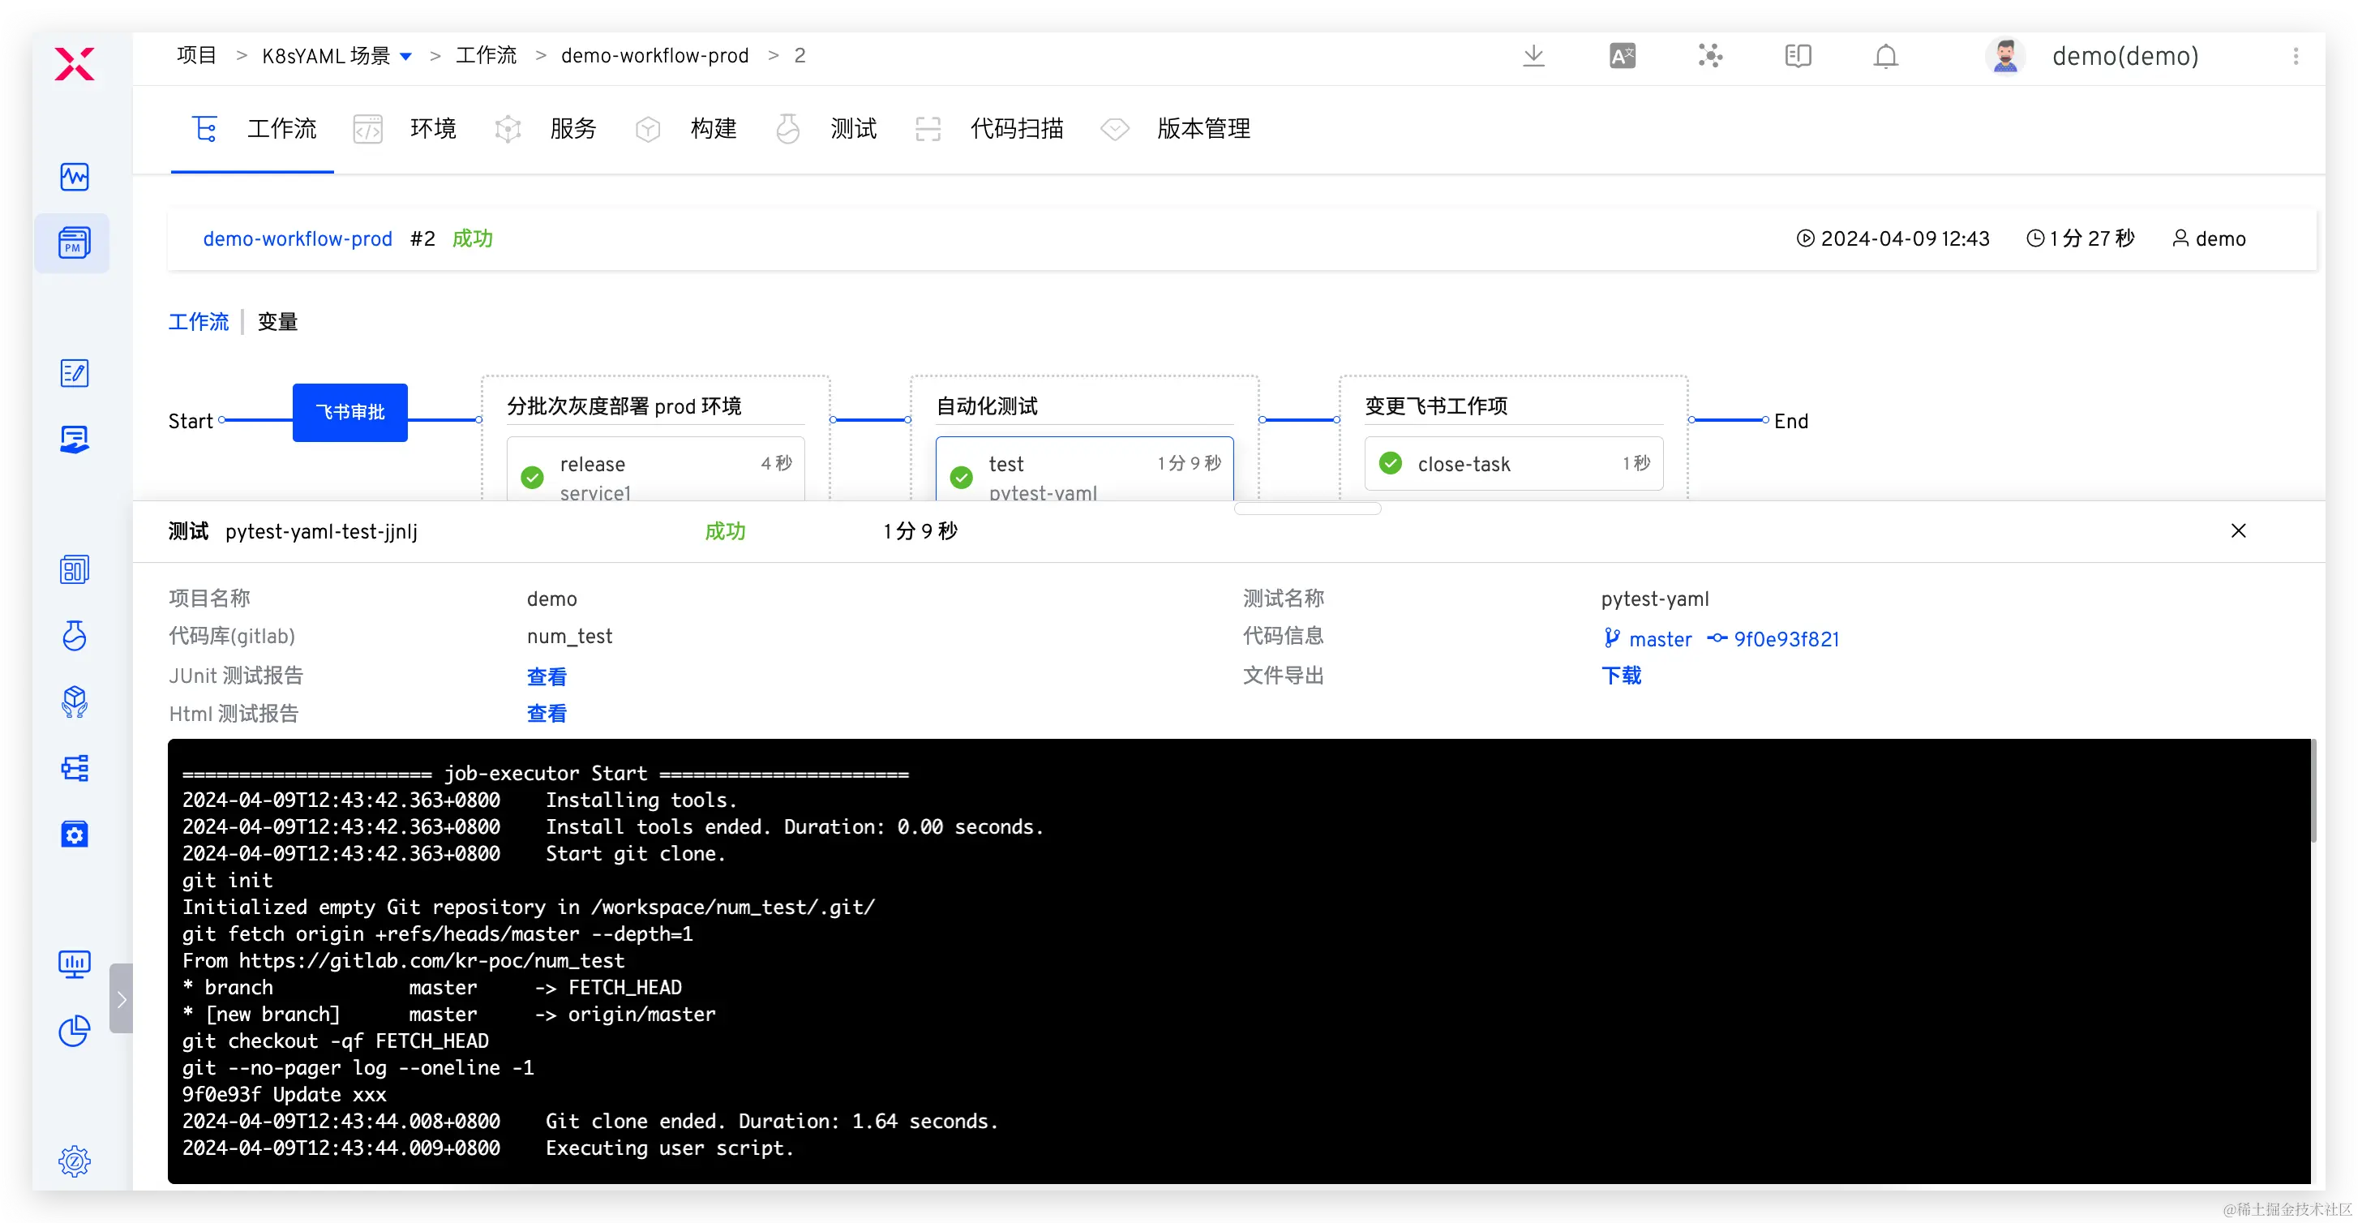Open the language translation icon
The height and width of the screenshot is (1223, 2358).
pyautogui.click(x=1622, y=56)
